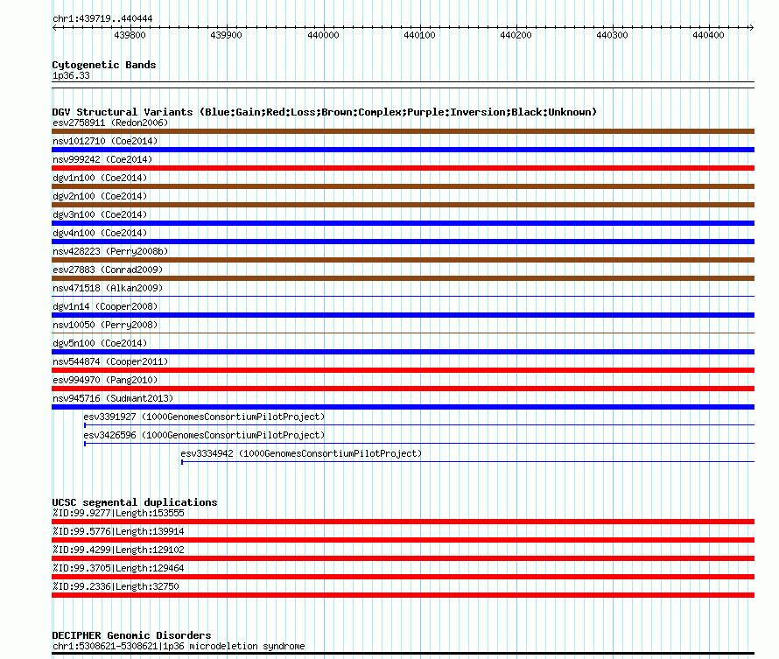
Task: Open esv3391927 1000Genomes variant label
Action: (x=204, y=417)
